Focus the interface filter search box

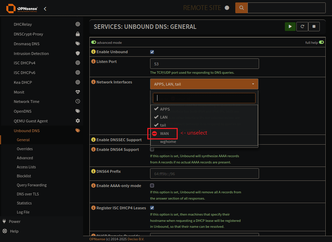pyautogui.click(x=204, y=98)
